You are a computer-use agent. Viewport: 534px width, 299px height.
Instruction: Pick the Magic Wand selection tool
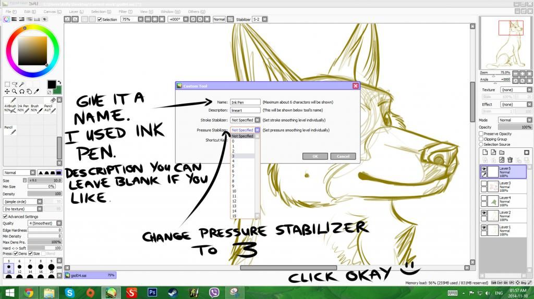[22, 84]
